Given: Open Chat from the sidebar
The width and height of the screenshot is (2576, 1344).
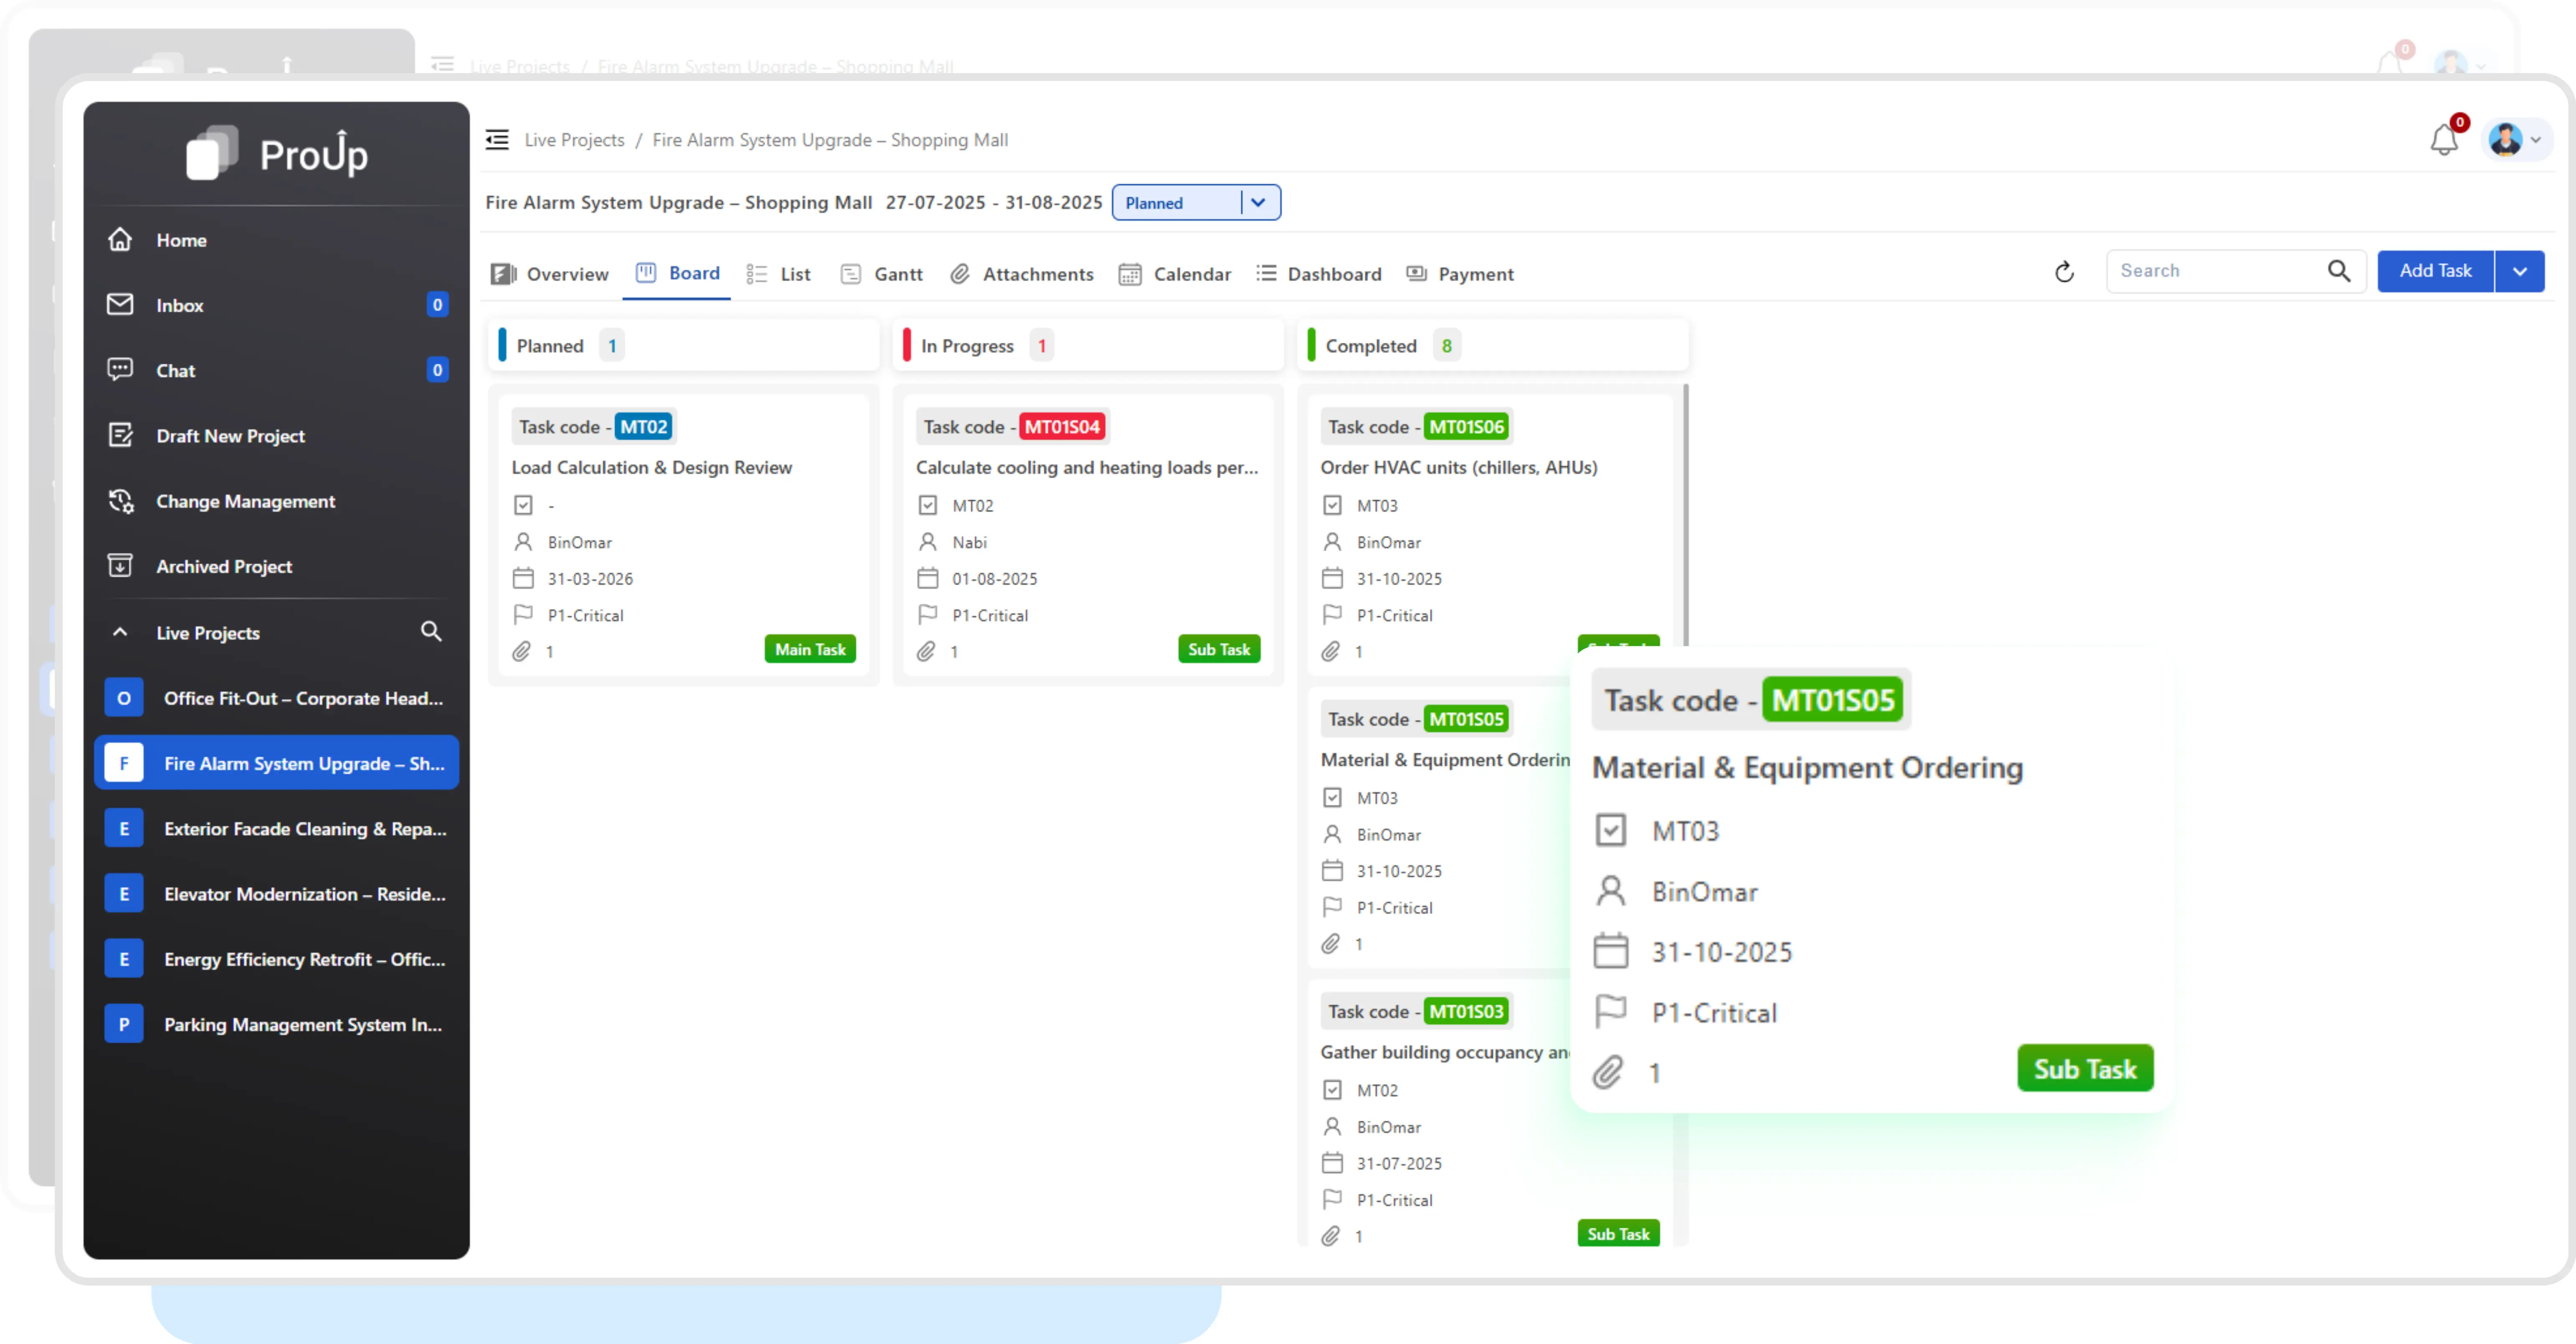Looking at the screenshot, I should point(175,370).
